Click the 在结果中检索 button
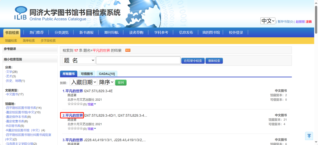Screen dimensions: 318x145 (193, 61)
